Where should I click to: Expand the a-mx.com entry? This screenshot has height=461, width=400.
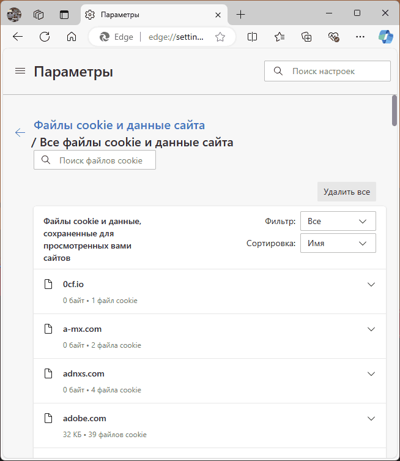(x=371, y=329)
